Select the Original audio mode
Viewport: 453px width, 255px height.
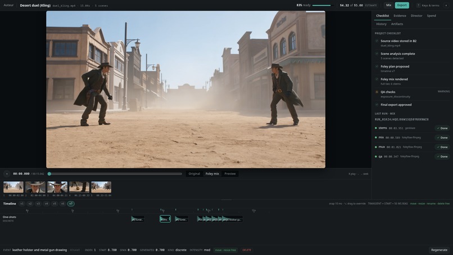point(194,174)
